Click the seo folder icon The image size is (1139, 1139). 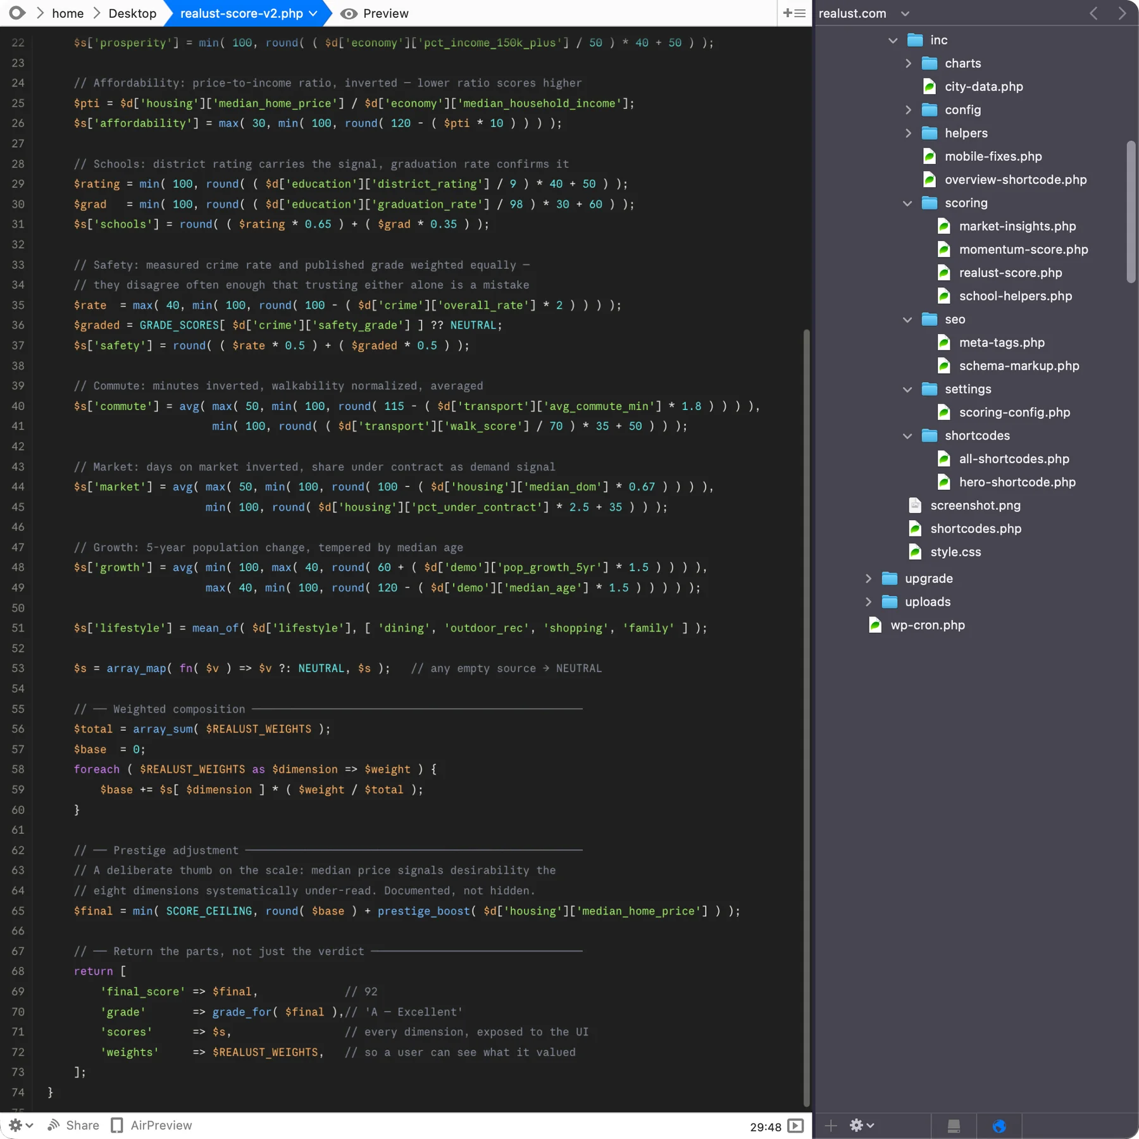[x=929, y=320]
